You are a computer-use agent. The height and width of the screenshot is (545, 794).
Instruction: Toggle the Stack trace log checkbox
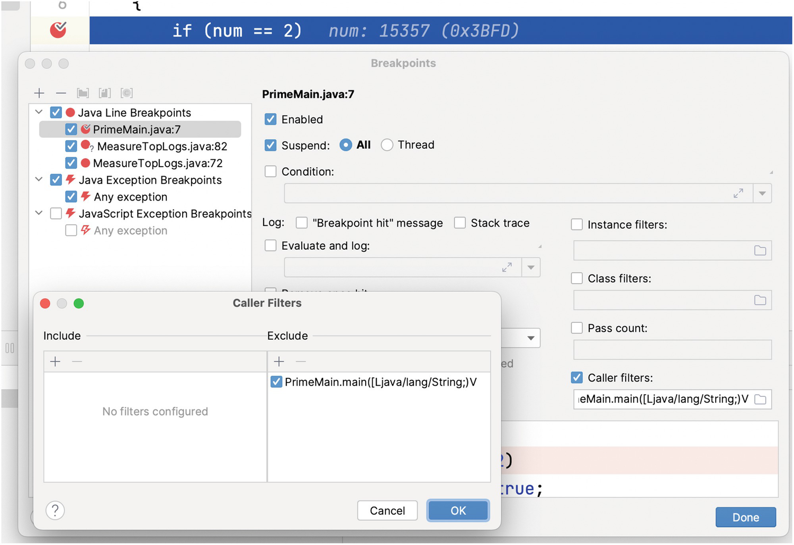point(460,223)
